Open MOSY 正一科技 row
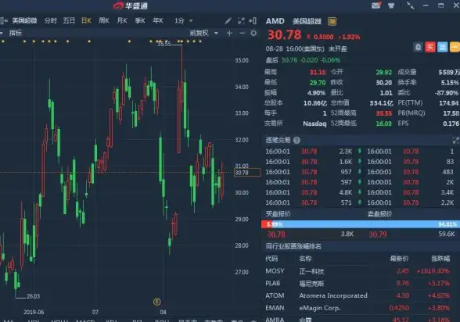The image size is (460, 322). click(x=361, y=271)
